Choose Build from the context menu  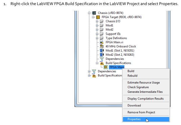click(x=146, y=71)
